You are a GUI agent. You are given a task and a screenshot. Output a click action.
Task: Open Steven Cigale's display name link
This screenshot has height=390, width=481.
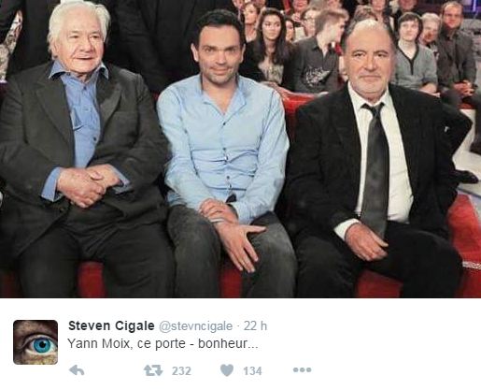tap(111, 325)
